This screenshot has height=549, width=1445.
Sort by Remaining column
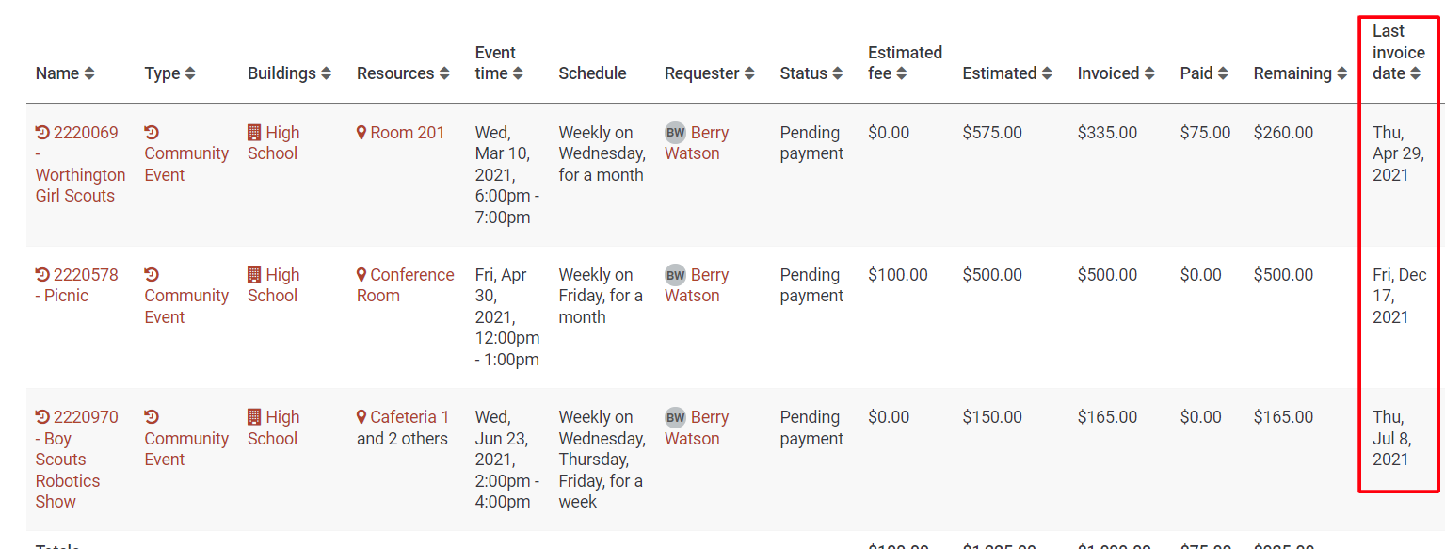click(x=1341, y=73)
